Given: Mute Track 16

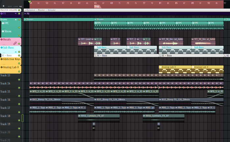Looking at the screenshot, I should [19, 104].
